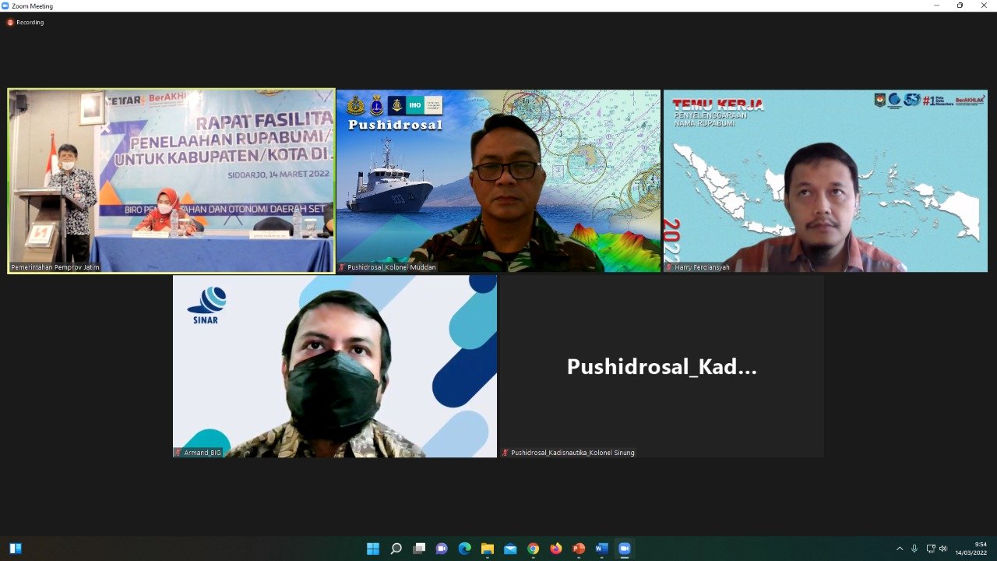Open the Teams Chat taskbar icon
The width and height of the screenshot is (997, 561).
pos(442,549)
